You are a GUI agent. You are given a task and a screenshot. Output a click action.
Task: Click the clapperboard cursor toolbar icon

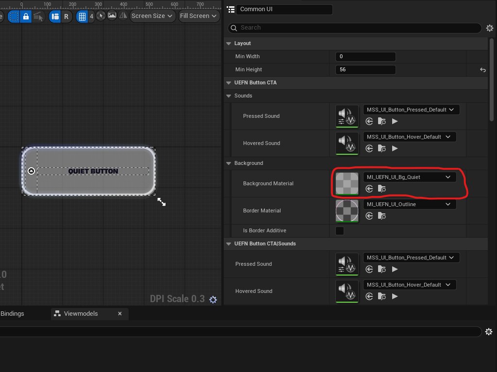tap(38, 16)
